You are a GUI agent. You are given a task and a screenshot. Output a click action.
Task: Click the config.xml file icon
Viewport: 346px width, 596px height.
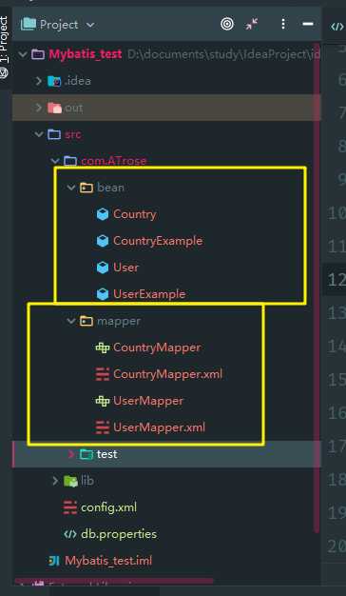click(x=70, y=507)
